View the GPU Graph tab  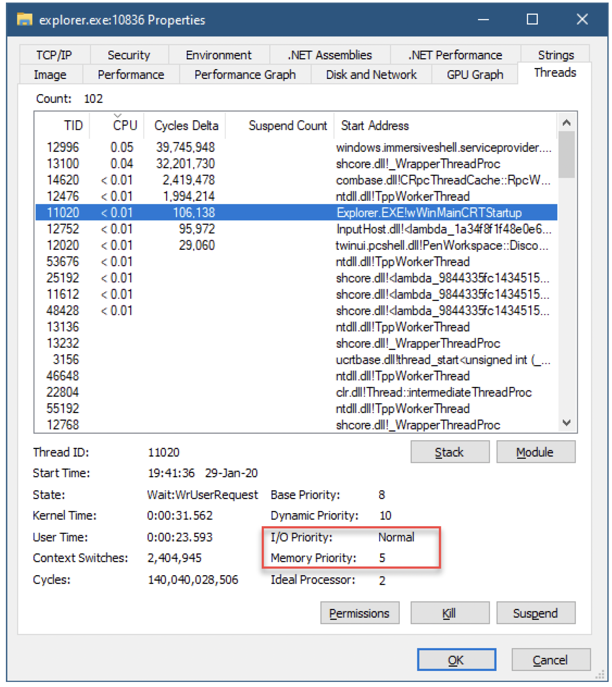click(x=475, y=75)
